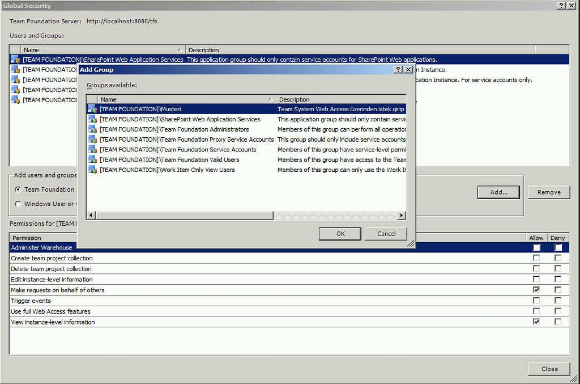Screen dimensions: 580x384
Task: Click right arrow of Add Group horizontal scrollbar
Action: tap(402, 215)
